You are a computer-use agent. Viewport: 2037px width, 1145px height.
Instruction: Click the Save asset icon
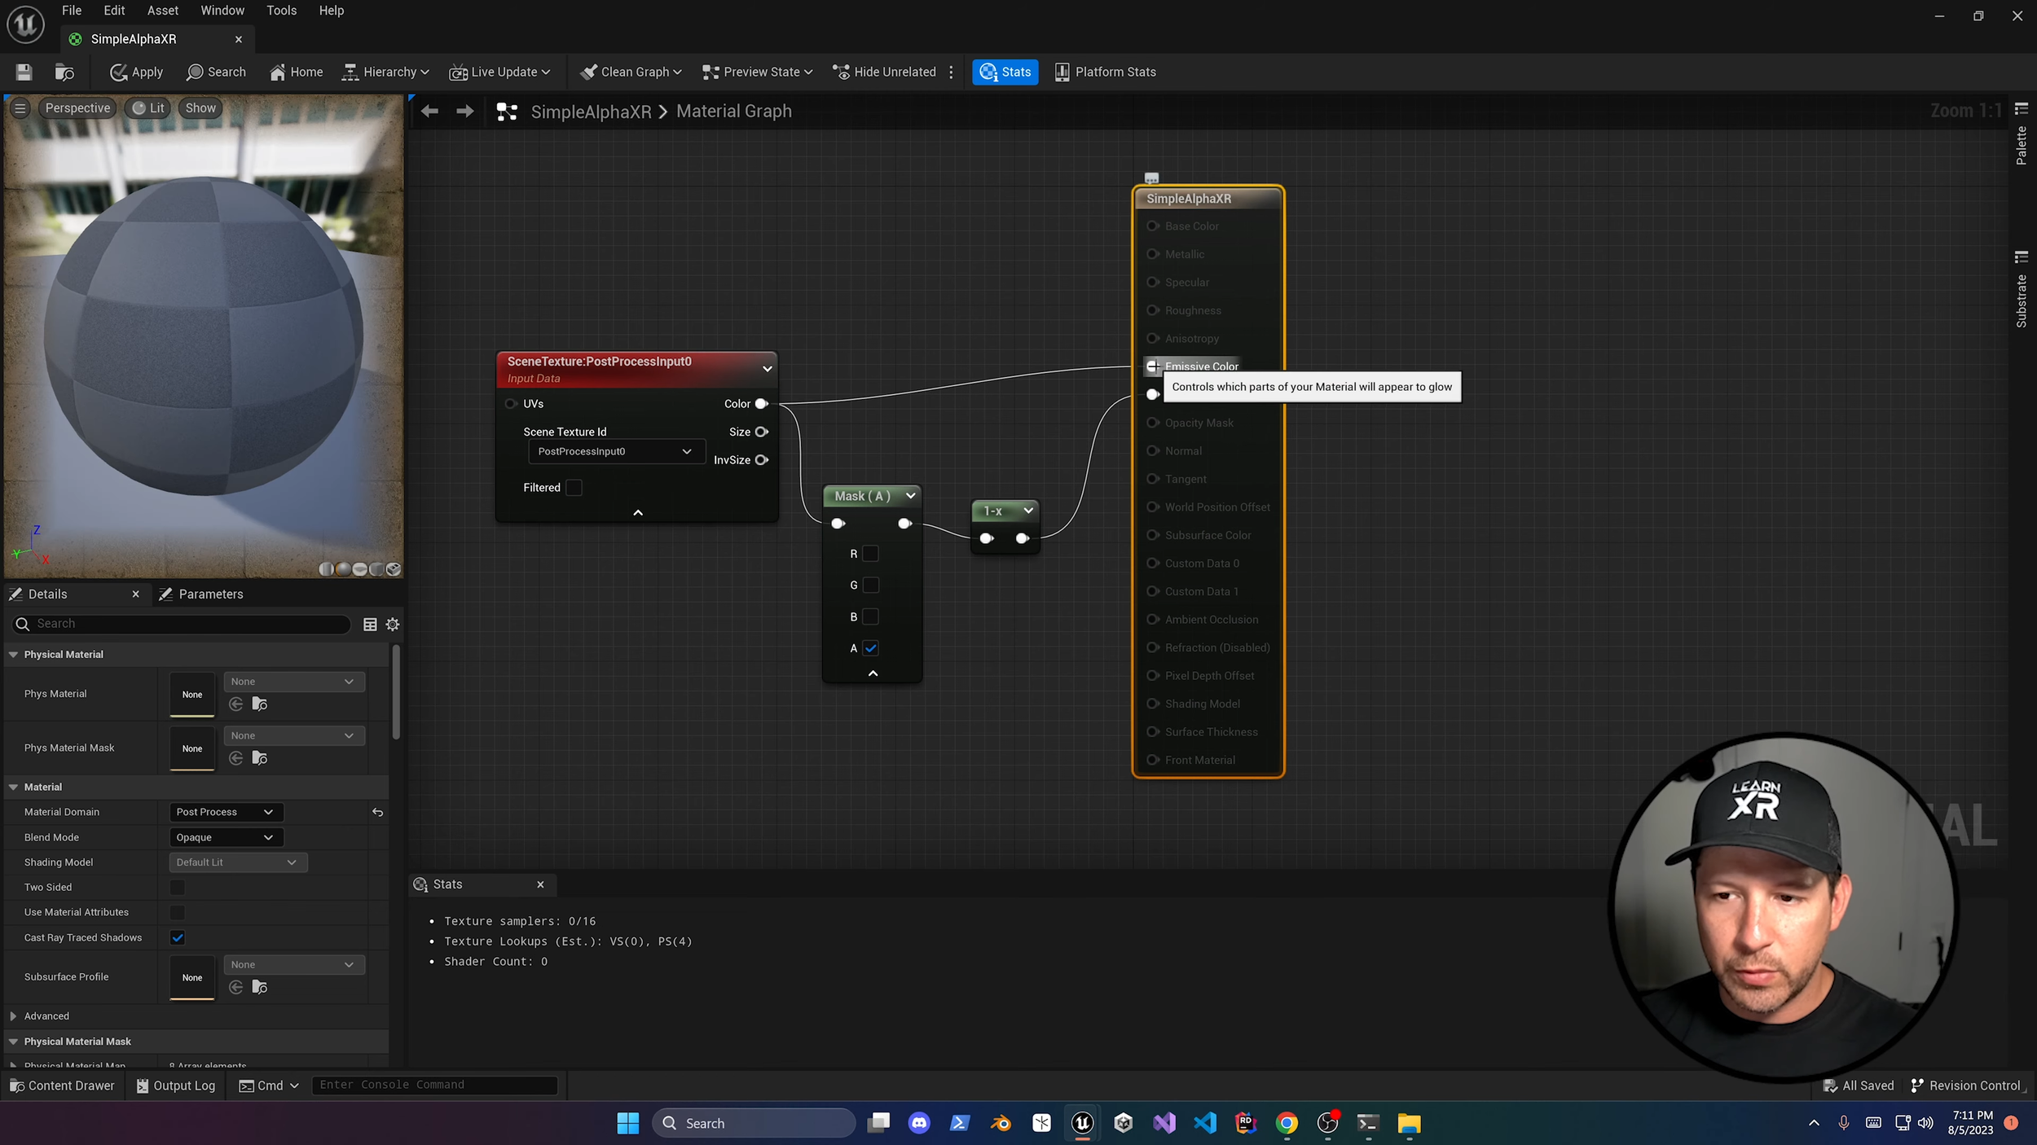click(24, 72)
